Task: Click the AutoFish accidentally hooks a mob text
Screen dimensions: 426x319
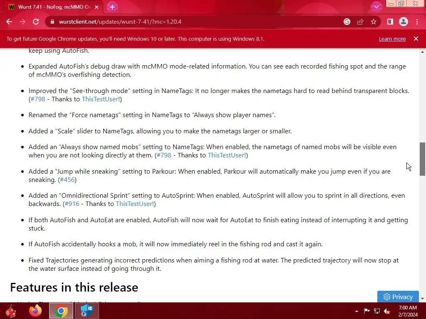Action: [176, 244]
